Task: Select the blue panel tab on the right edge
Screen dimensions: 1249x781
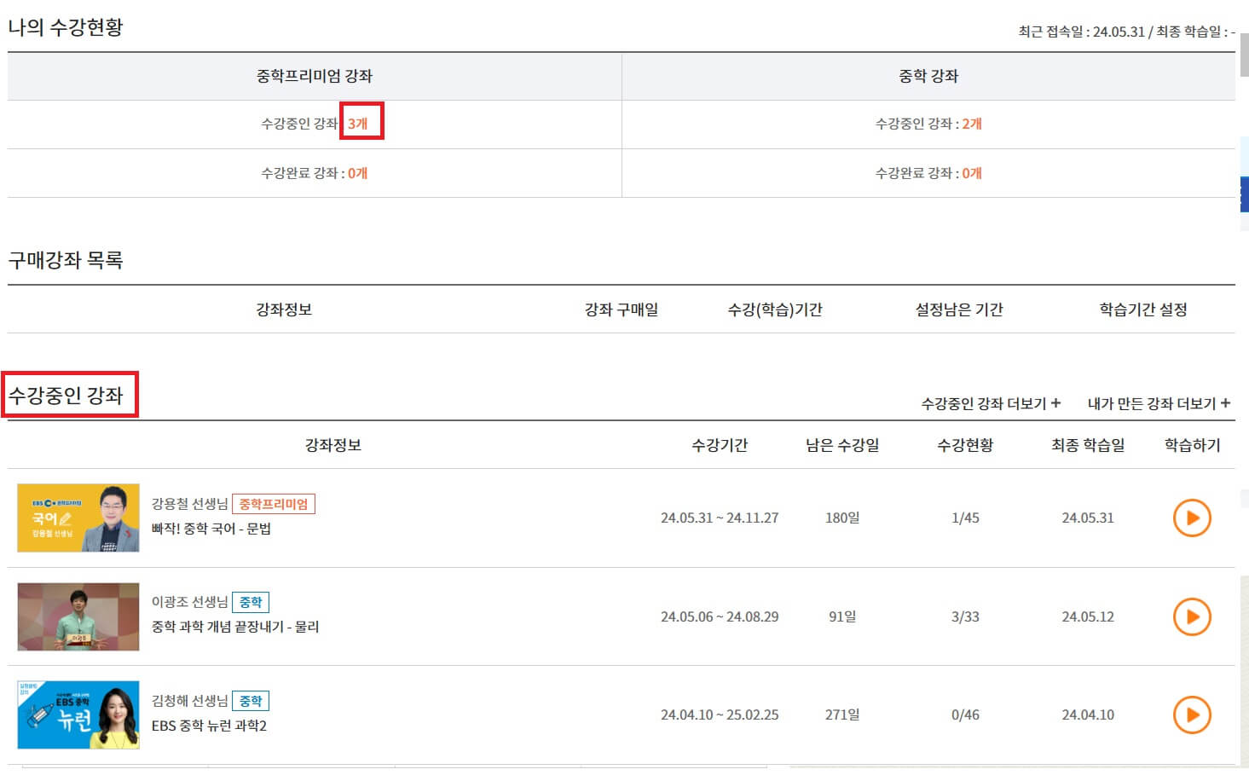Action: click(1244, 194)
